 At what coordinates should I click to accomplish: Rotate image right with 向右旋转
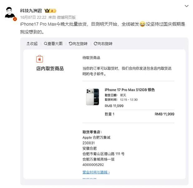(103, 44)
